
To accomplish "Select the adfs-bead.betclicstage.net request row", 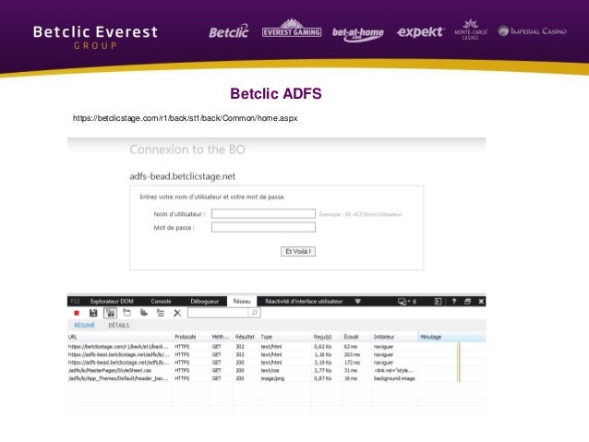I will click(276, 363).
